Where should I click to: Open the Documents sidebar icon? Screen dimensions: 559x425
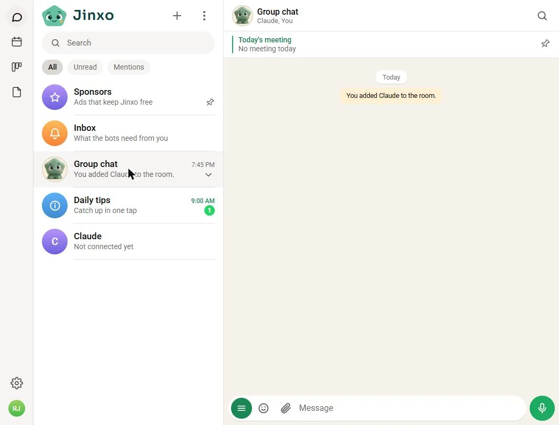tap(17, 92)
